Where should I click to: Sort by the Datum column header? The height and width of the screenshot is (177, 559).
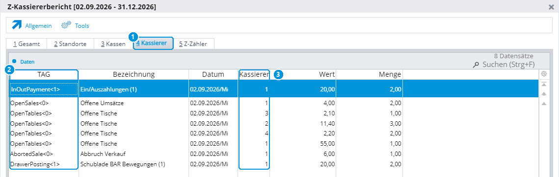[213, 74]
